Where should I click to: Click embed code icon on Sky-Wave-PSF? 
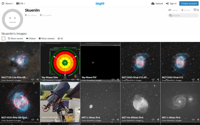113,79
